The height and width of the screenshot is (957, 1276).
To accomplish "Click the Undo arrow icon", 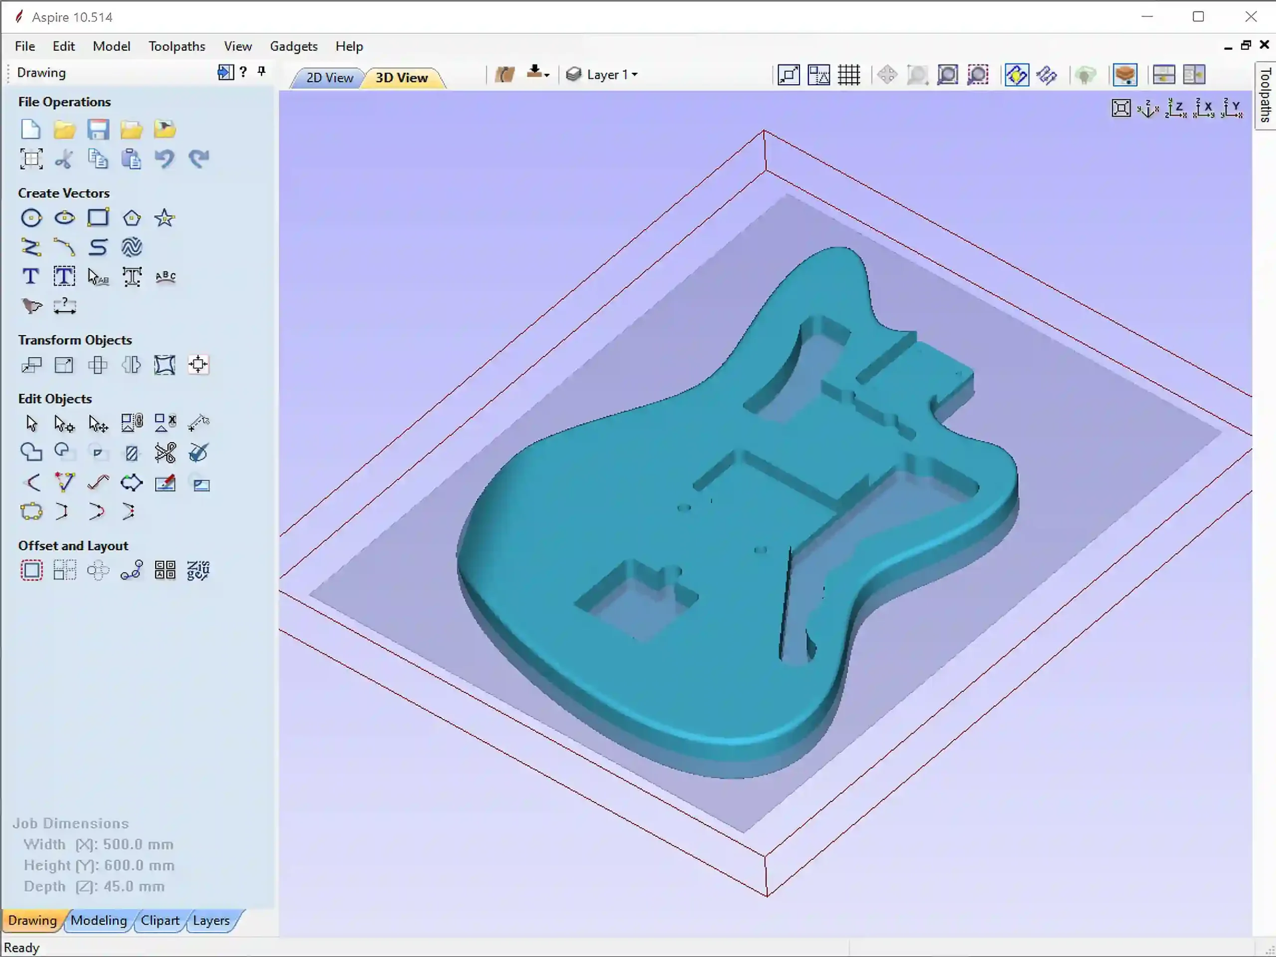I will point(165,159).
